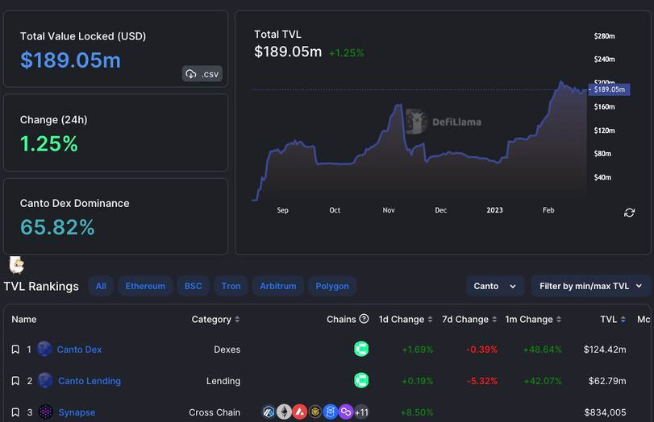Click the Change (24h) value 1.25%
The width and height of the screenshot is (654, 422).
point(49,143)
